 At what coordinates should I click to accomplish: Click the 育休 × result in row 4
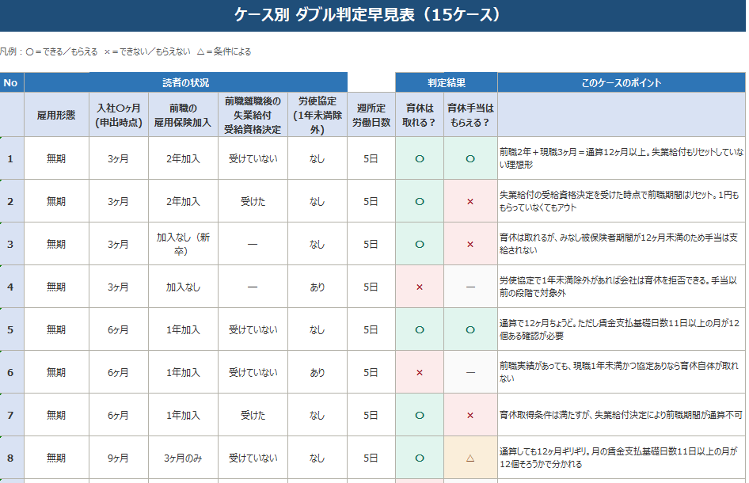pos(420,287)
